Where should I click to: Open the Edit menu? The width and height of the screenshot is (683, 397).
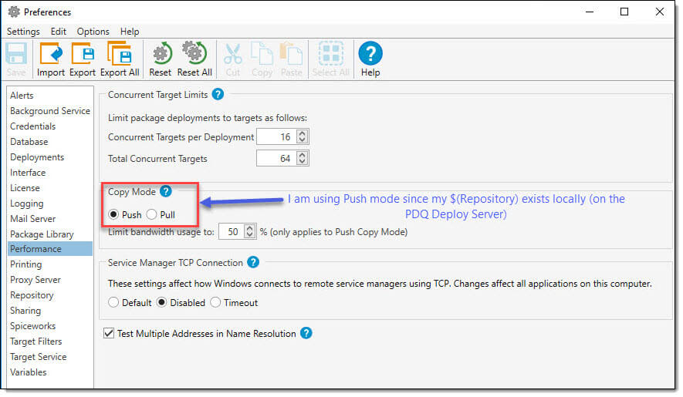(59, 32)
